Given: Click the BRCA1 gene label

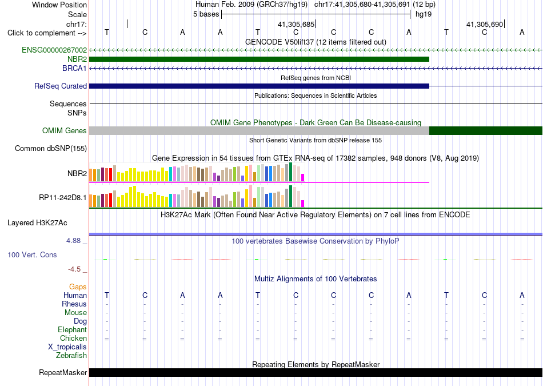Looking at the screenshot, I should [74, 68].
